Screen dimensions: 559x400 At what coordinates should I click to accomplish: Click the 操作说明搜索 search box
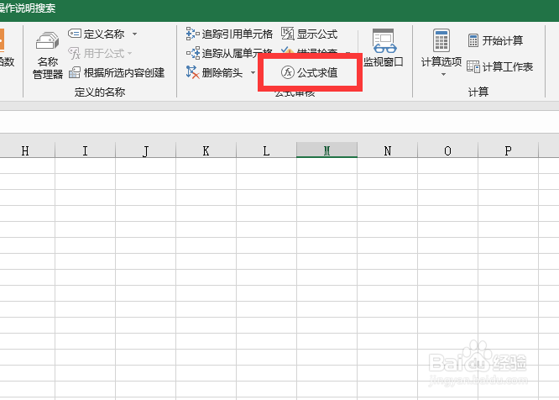[x=28, y=8]
